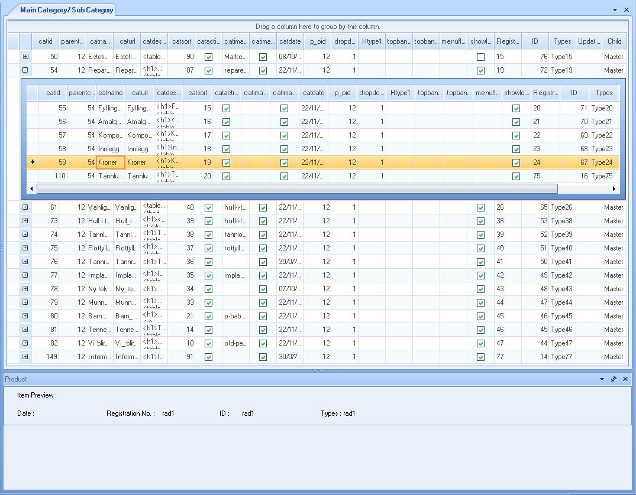Pin the Product panel with the pushpin icon
The width and height of the screenshot is (636, 495).
click(614, 379)
